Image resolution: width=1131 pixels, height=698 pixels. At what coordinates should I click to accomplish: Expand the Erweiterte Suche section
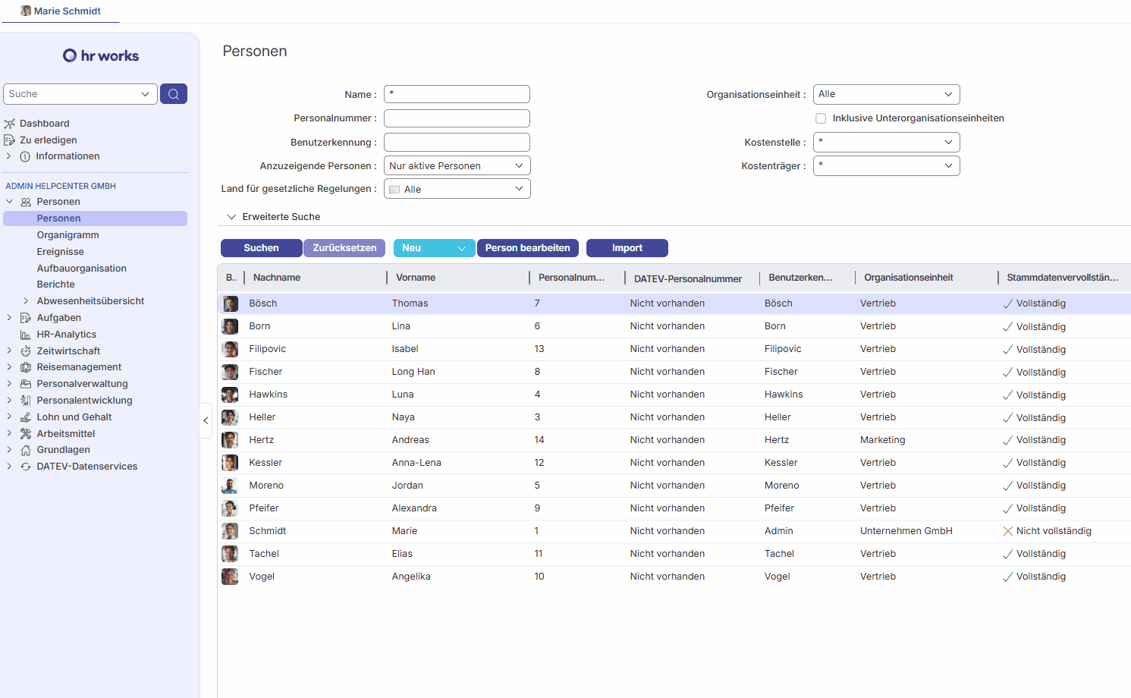click(x=232, y=217)
